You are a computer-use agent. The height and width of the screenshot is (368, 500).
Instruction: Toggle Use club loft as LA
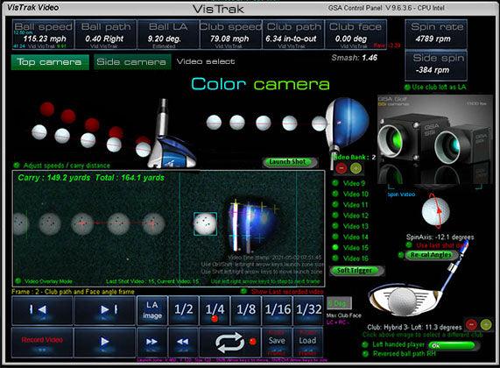[407, 87]
